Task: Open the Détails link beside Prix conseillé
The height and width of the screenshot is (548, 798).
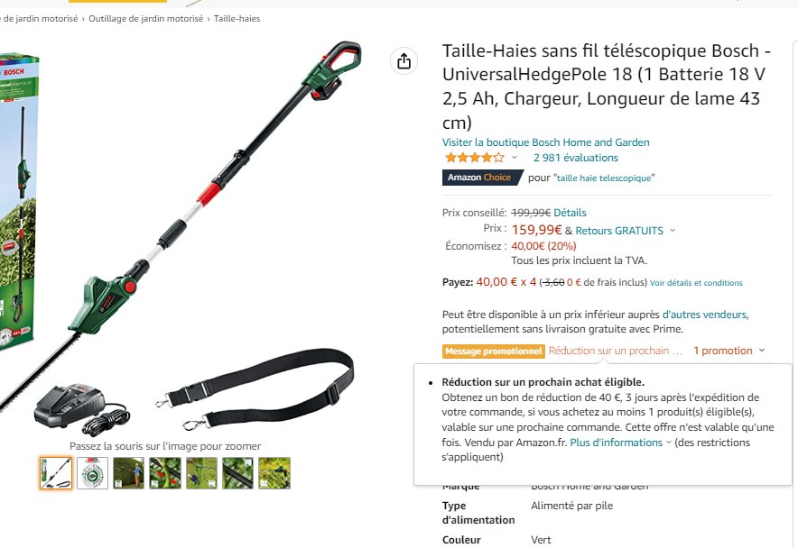Action: coord(570,213)
